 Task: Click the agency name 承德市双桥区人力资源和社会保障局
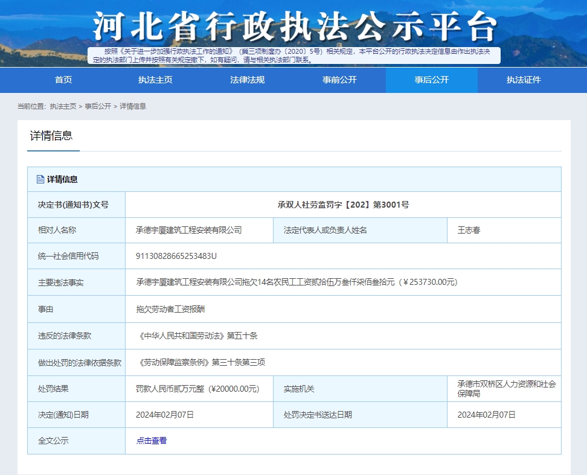click(506, 389)
